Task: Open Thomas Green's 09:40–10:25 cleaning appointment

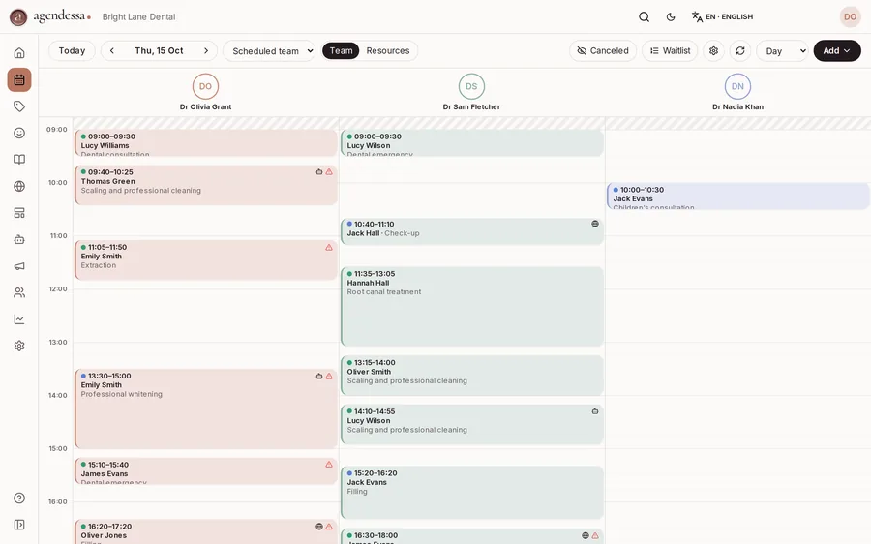Action: tap(206, 185)
